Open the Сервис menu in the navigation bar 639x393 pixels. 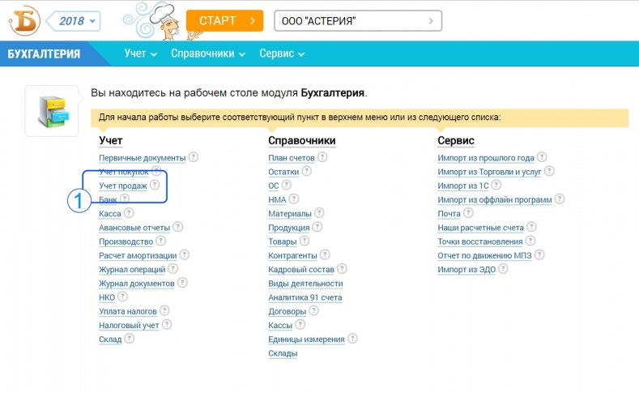pos(282,53)
